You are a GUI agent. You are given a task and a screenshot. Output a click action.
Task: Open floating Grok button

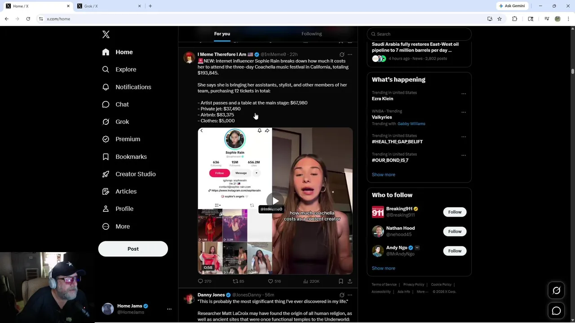coord(556,291)
